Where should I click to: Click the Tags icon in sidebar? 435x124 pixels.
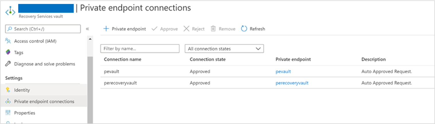click(x=8, y=52)
